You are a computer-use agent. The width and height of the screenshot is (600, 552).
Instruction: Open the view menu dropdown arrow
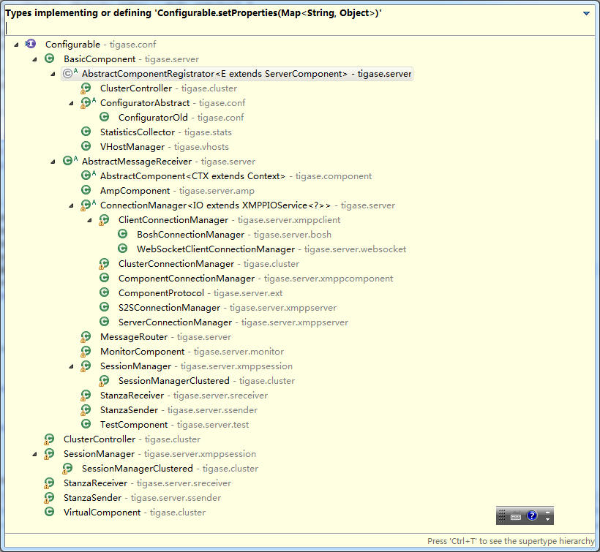point(586,14)
